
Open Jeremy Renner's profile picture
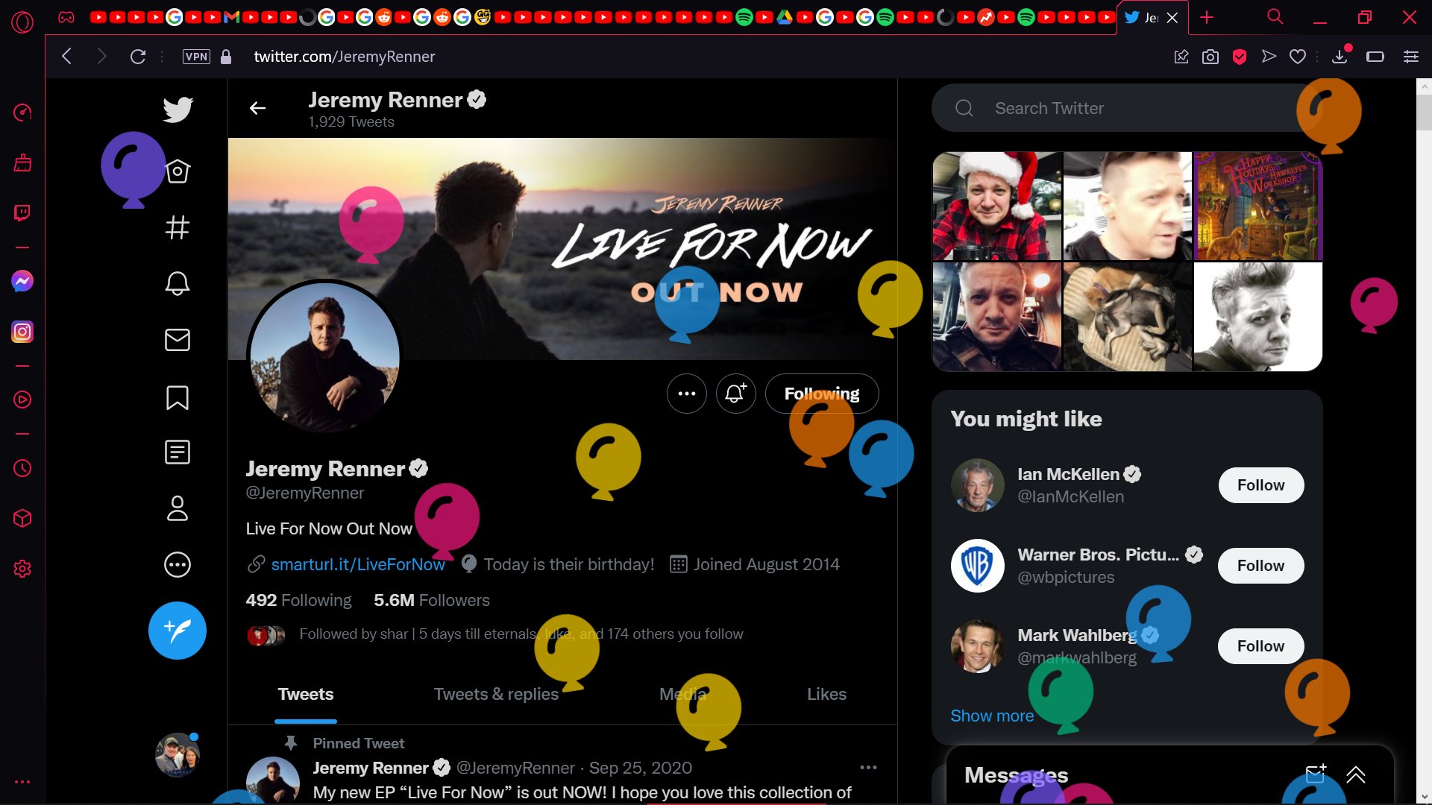324,357
